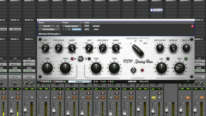Viewport: 206px width, 116px height.
Task: Open the <factory default> preset dropdown
Action: (x=72, y=26)
